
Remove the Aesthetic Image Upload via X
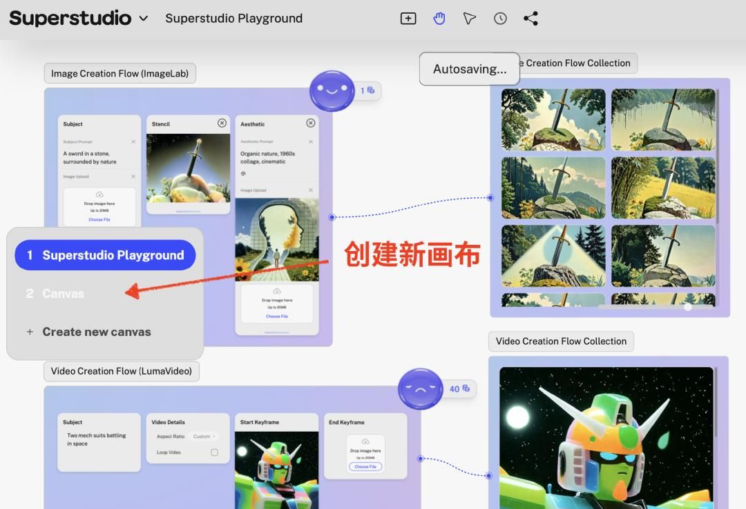click(311, 190)
